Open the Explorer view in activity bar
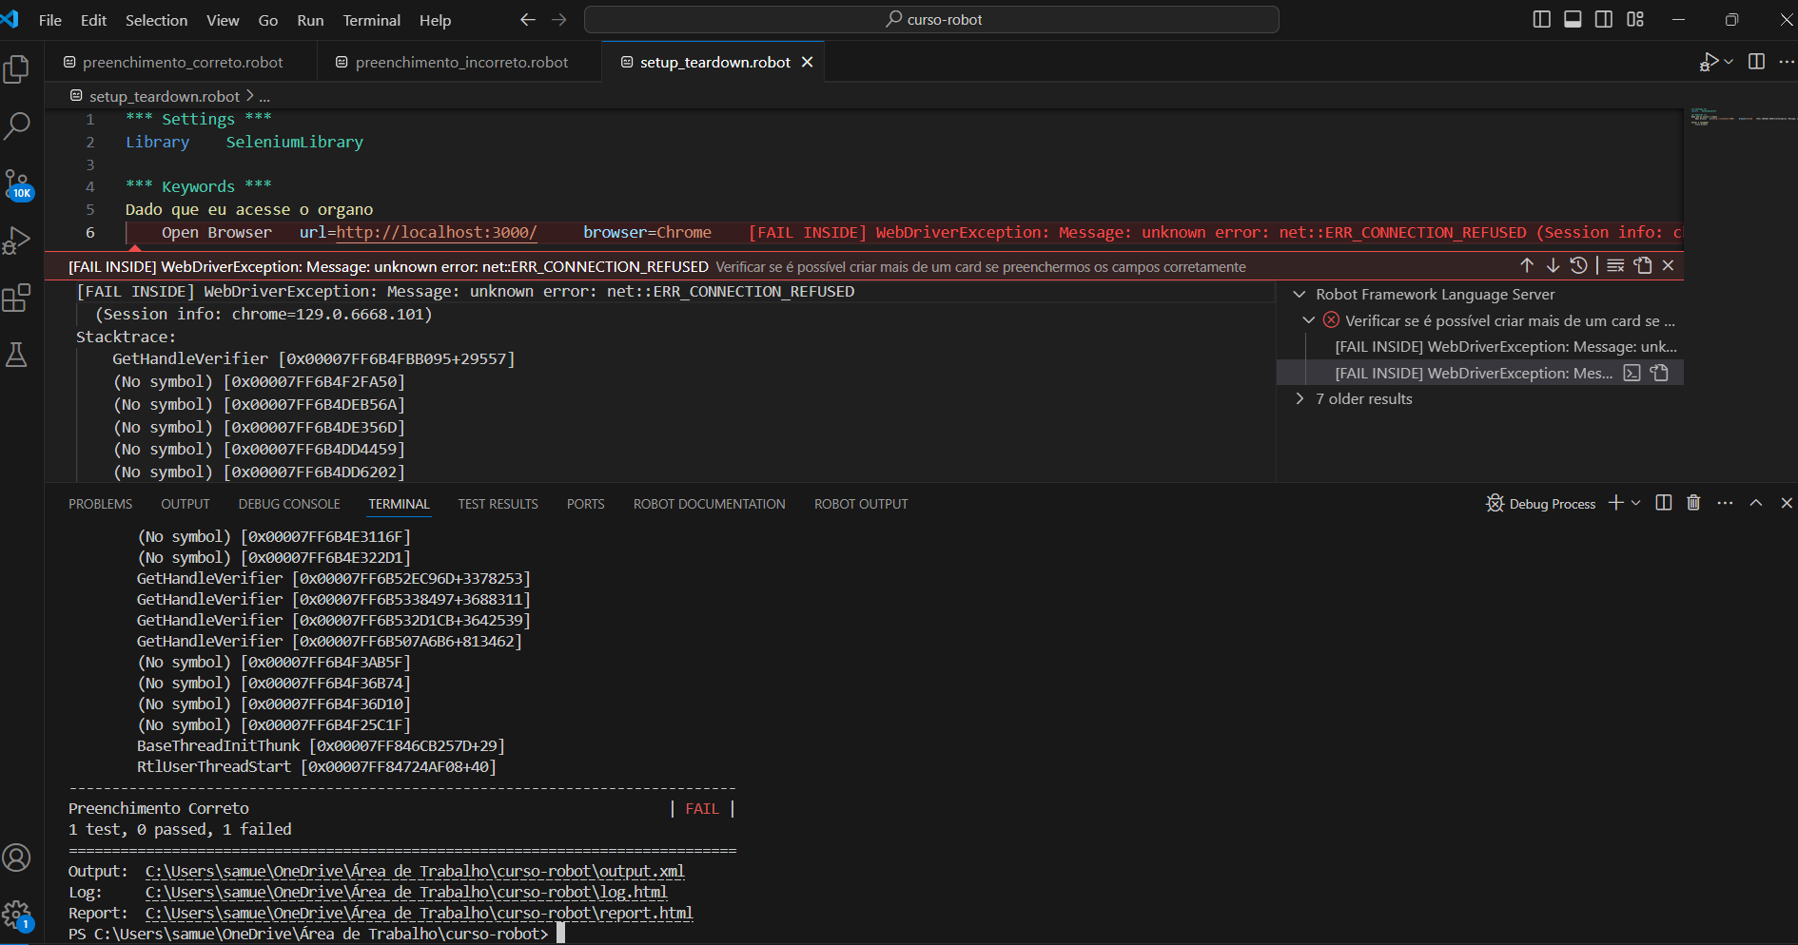 click(x=17, y=68)
